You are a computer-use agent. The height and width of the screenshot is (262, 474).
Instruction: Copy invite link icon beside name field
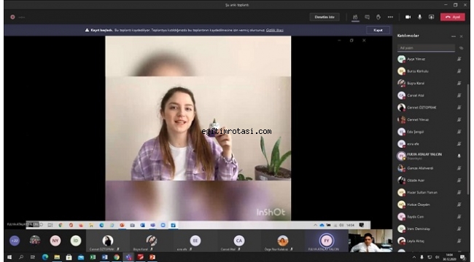coord(461,48)
